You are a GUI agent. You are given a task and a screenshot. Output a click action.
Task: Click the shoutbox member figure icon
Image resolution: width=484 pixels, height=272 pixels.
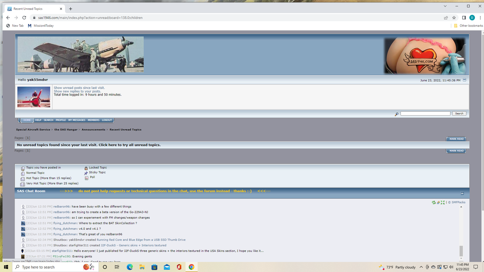click(x=438, y=202)
